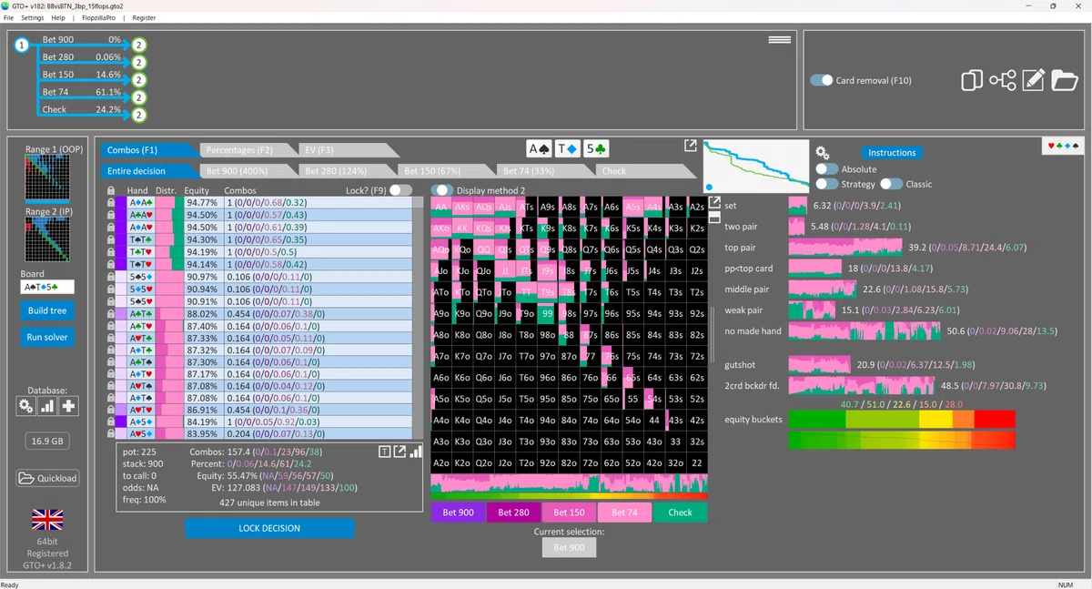Open the File menu

click(x=8, y=17)
